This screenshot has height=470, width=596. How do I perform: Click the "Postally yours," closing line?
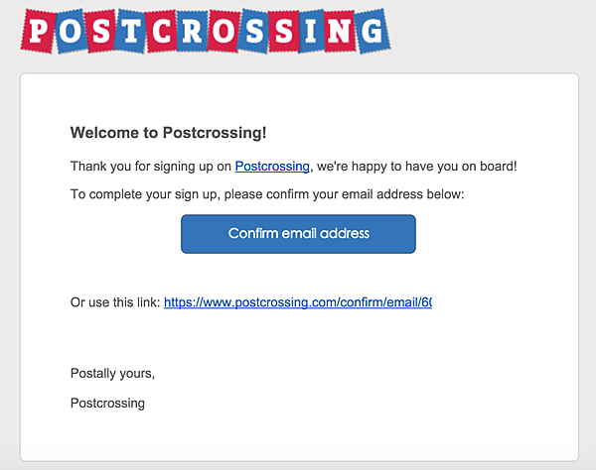(x=112, y=373)
